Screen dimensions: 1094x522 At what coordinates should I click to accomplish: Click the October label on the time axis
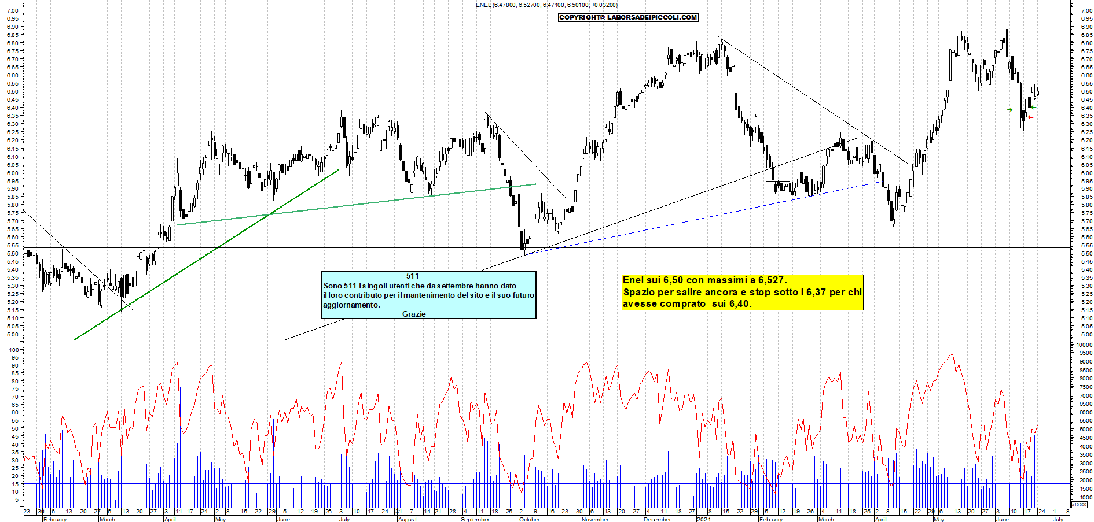pyautogui.click(x=529, y=519)
